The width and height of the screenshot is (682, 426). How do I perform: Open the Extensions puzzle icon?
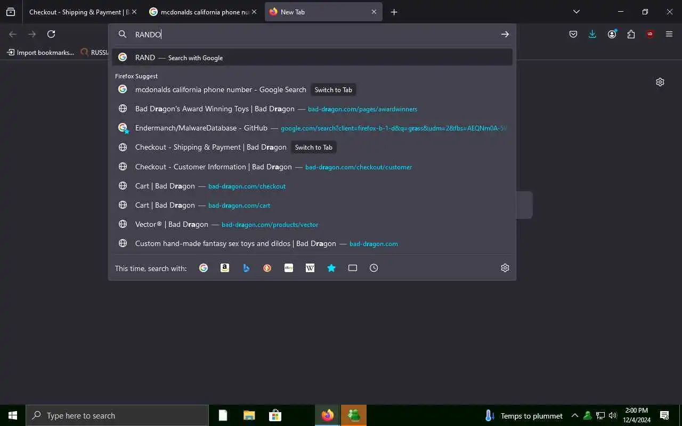[x=631, y=34]
